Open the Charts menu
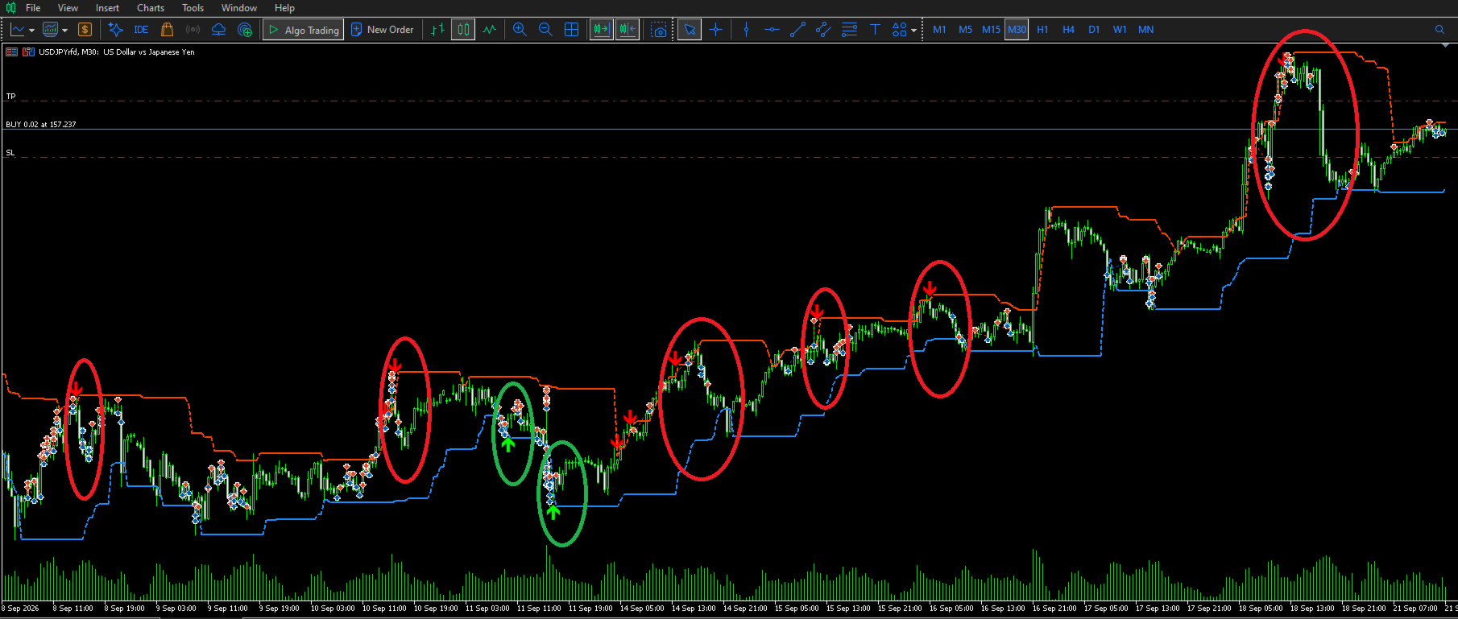This screenshot has height=619, width=1458. (x=151, y=8)
